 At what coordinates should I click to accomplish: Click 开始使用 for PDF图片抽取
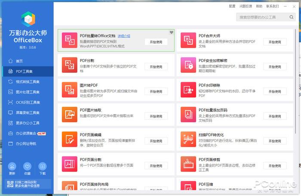point(156,116)
